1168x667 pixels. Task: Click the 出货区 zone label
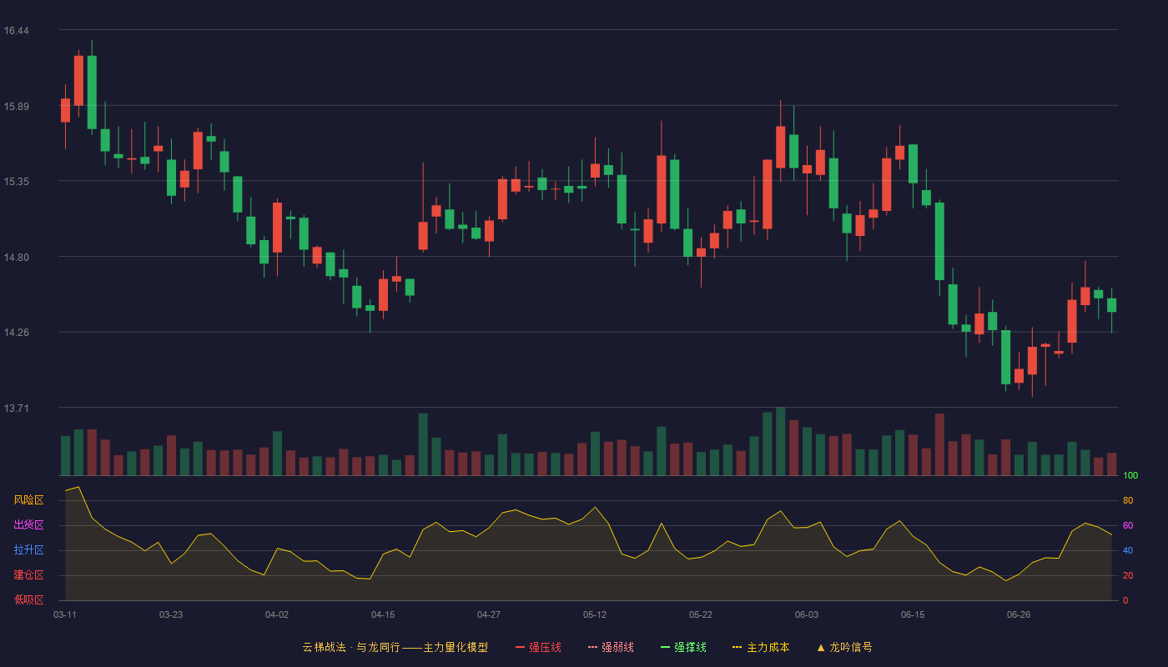coord(28,525)
